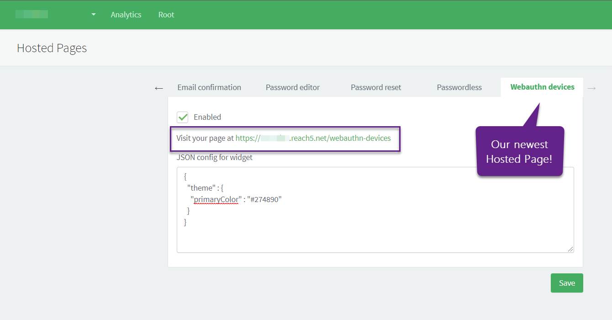The image size is (612, 320).
Task: Click the Hosted Pages heading
Action: pos(52,48)
